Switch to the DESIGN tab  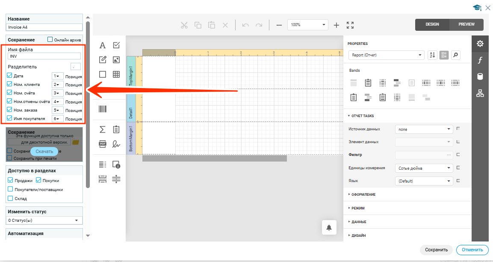(x=432, y=24)
